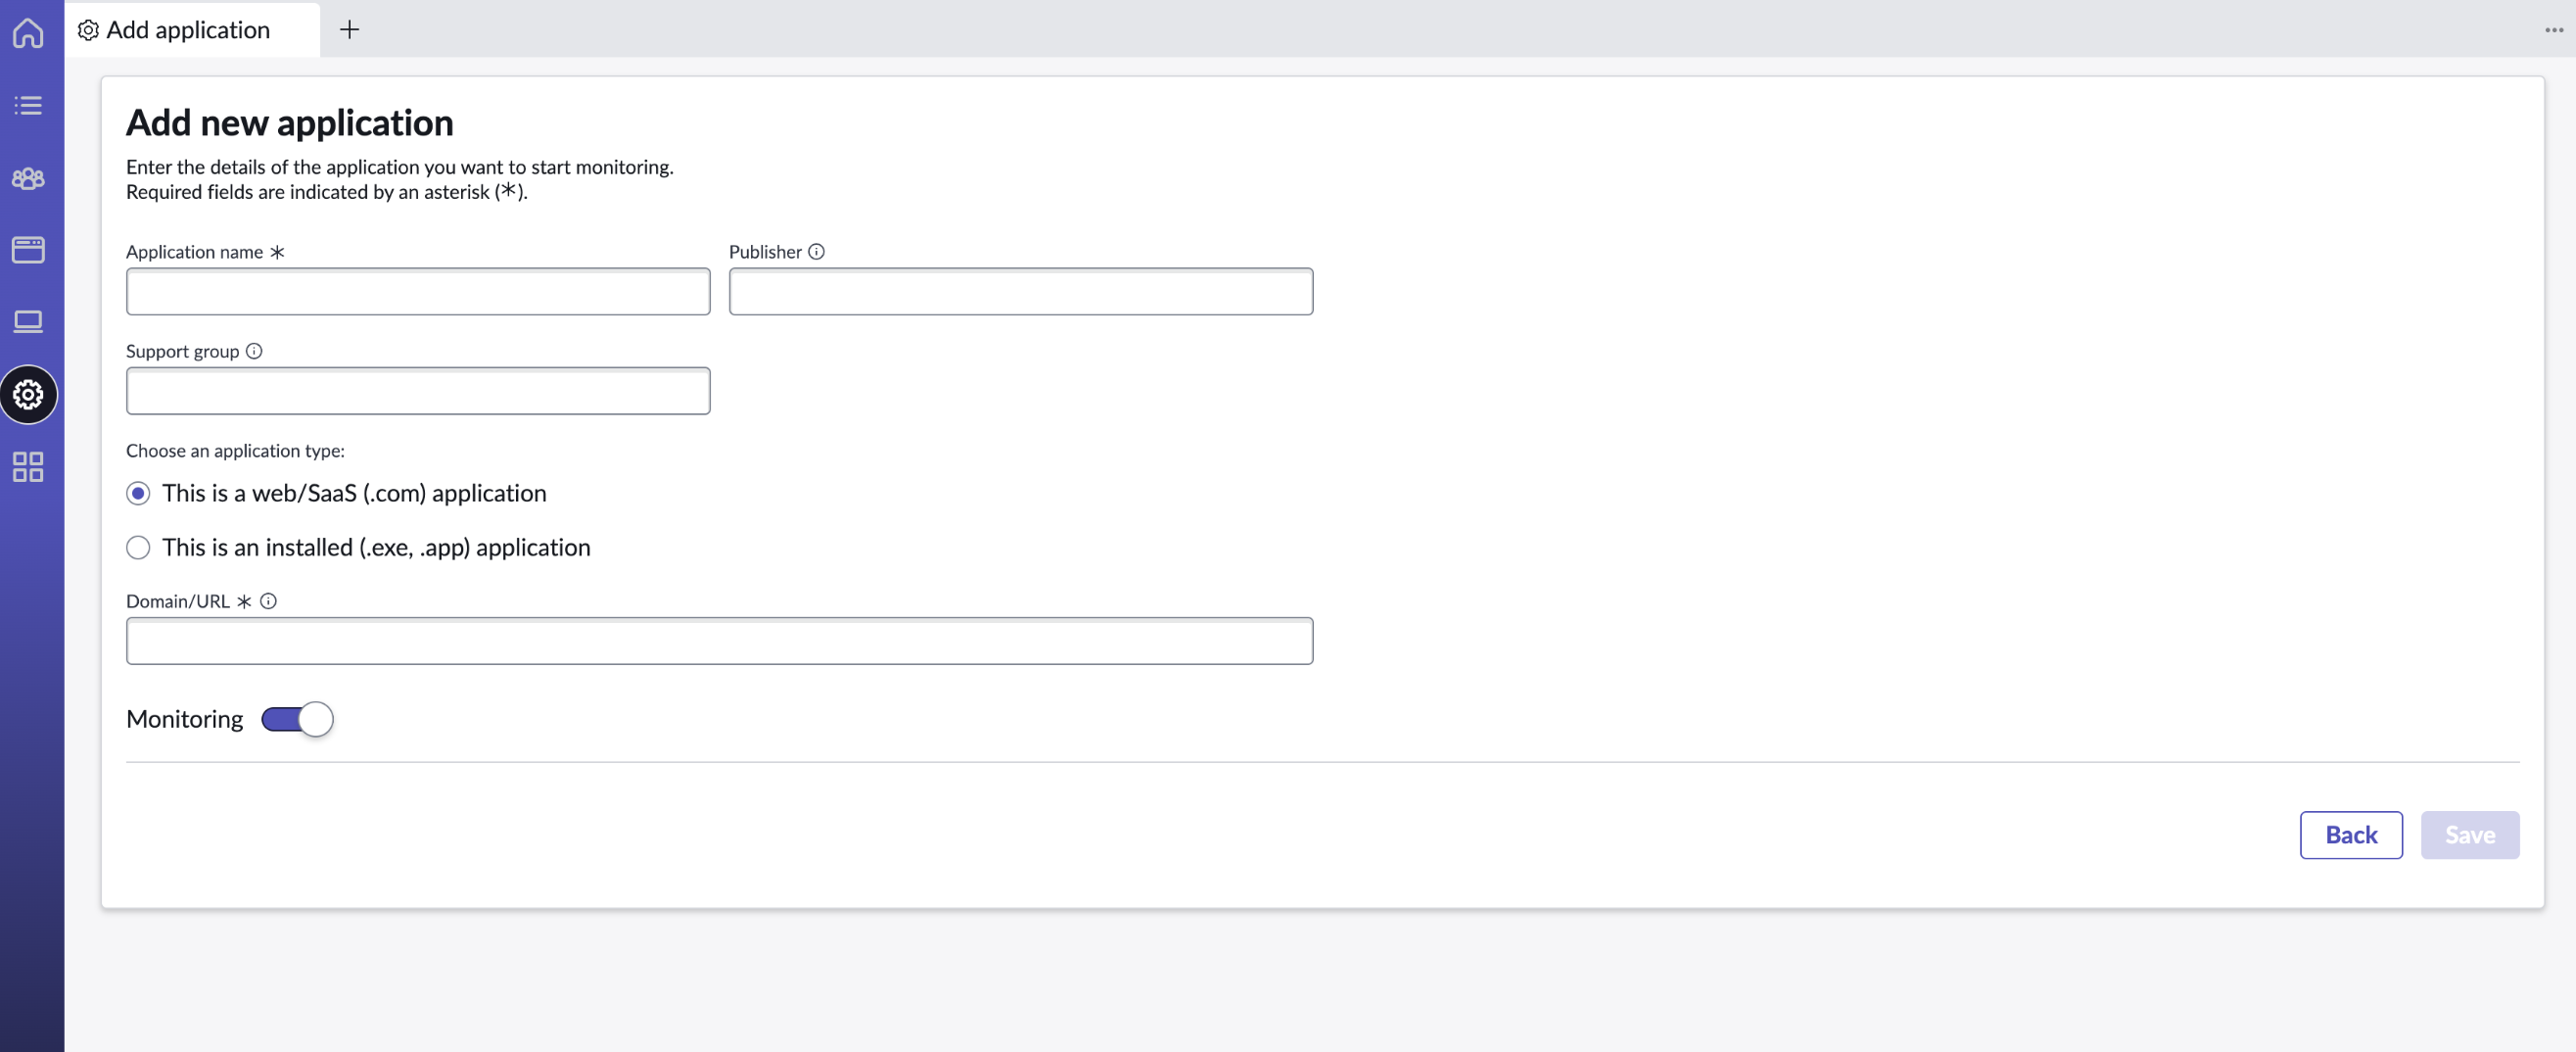Open the Home icon in the sidebar
This screenshot has width=2576, height=1052.
(28, 33)
